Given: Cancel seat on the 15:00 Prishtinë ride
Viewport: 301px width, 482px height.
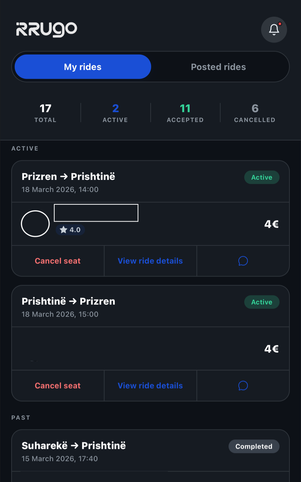Looking at the screenshot, I should click(58, 385).
